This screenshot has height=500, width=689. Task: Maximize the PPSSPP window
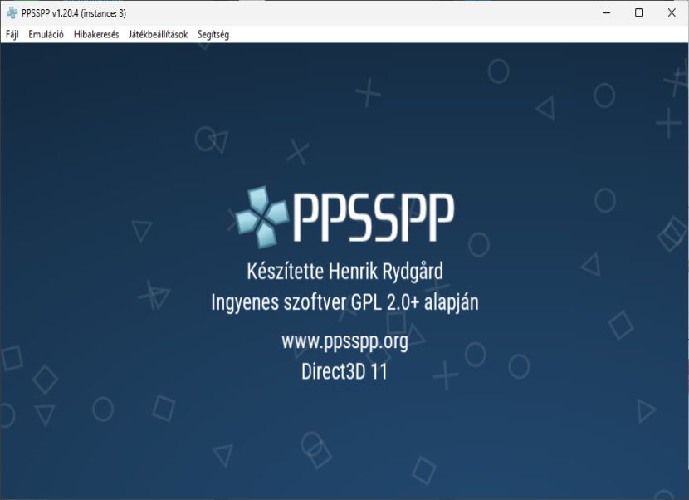pos(639,12)
